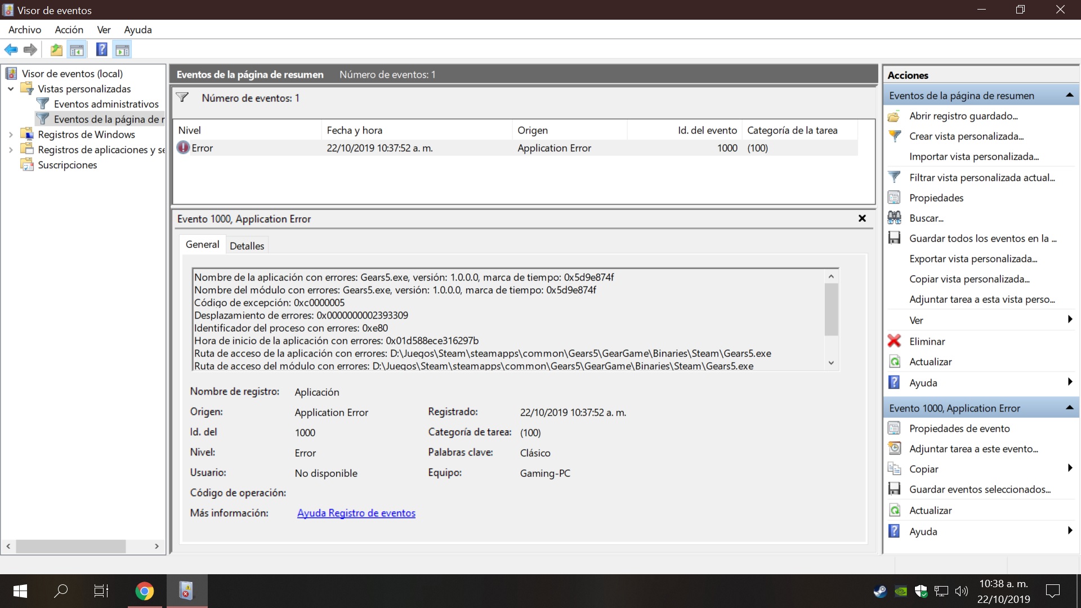Open Chrome from the taskbar
Image resolution: width=1081 pixels, height=608 pixels.
[144, 591]
